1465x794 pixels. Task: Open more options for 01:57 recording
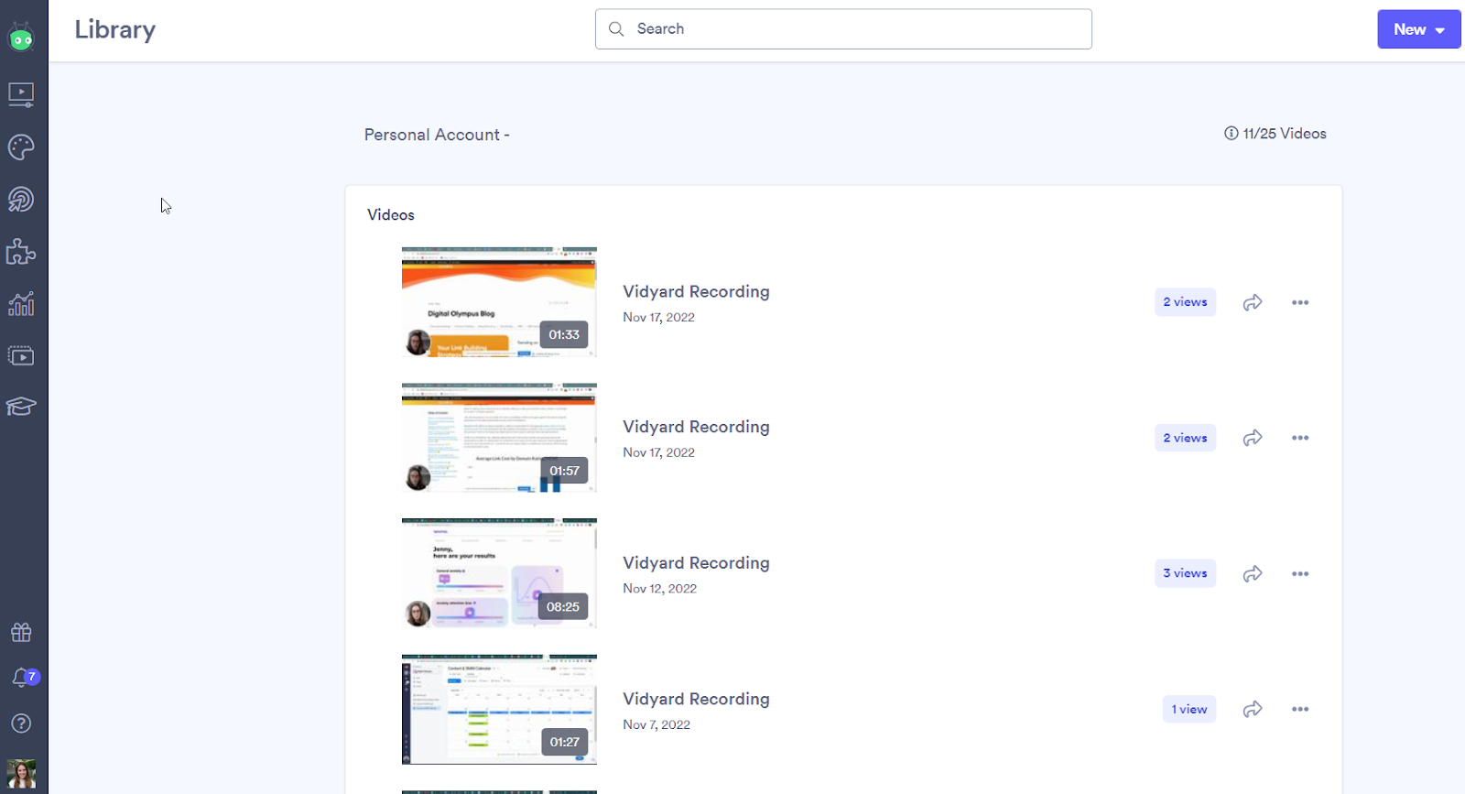1300,438
